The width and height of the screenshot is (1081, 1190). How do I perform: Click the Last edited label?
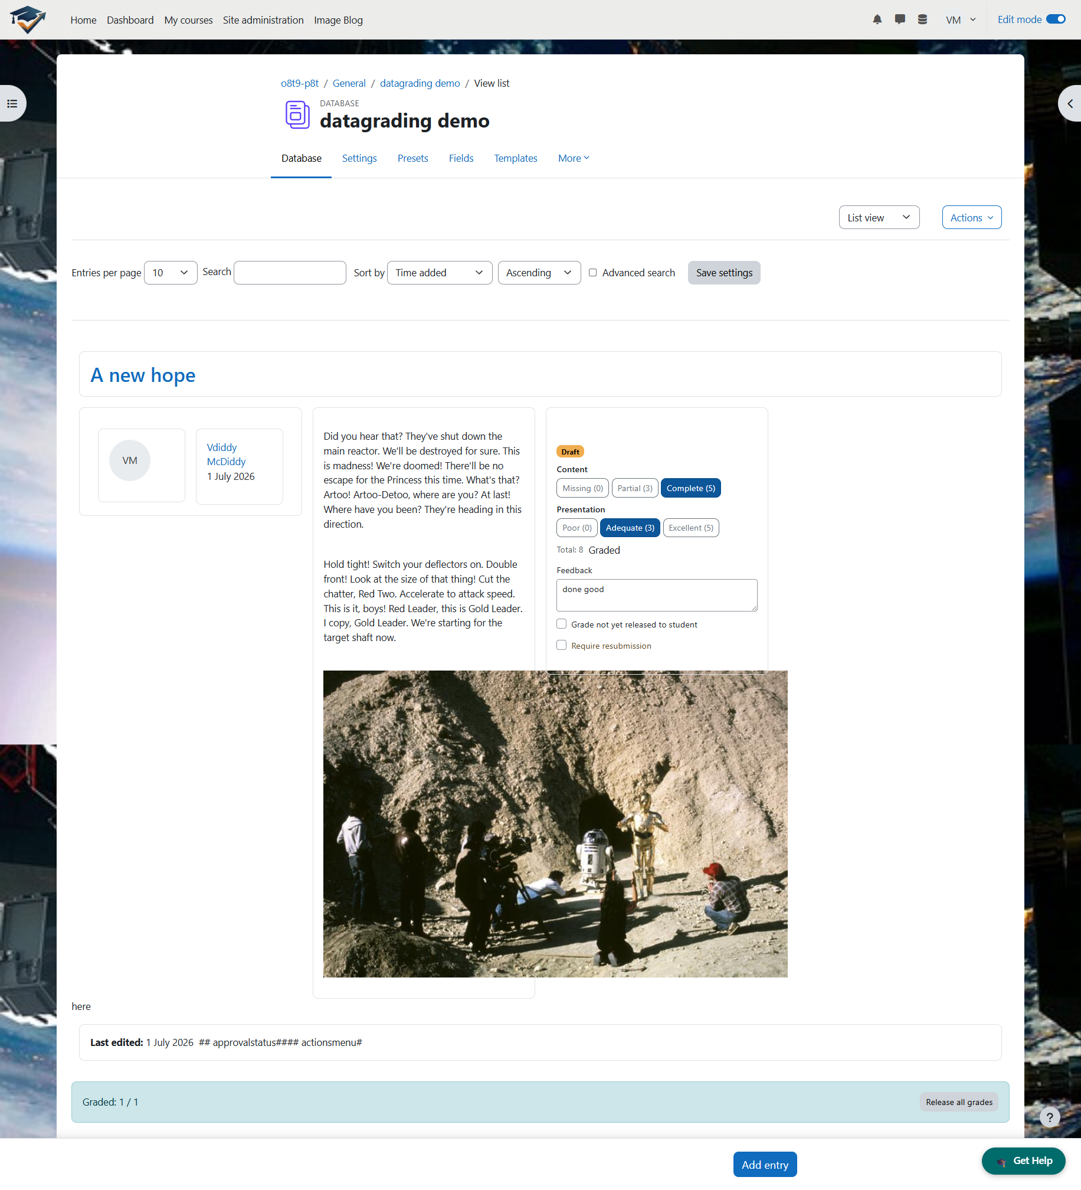117,1042
